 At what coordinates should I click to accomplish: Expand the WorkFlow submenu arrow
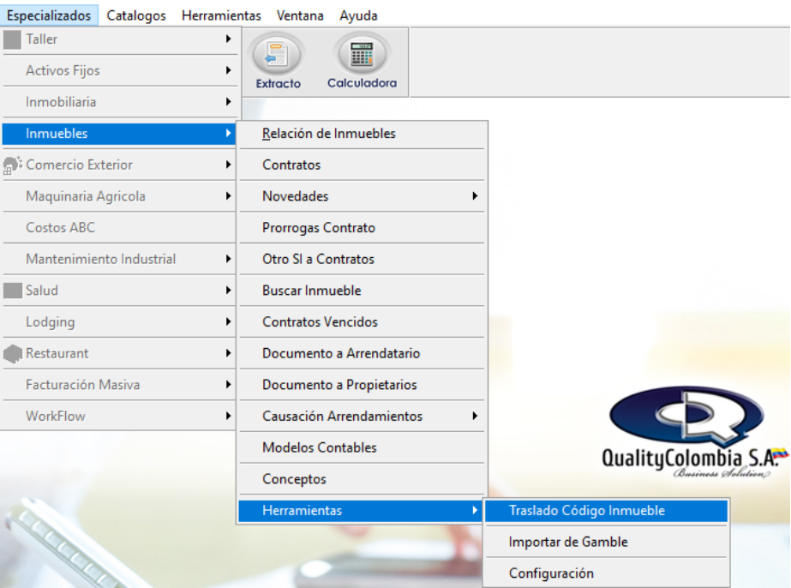(x=229, y=416)
